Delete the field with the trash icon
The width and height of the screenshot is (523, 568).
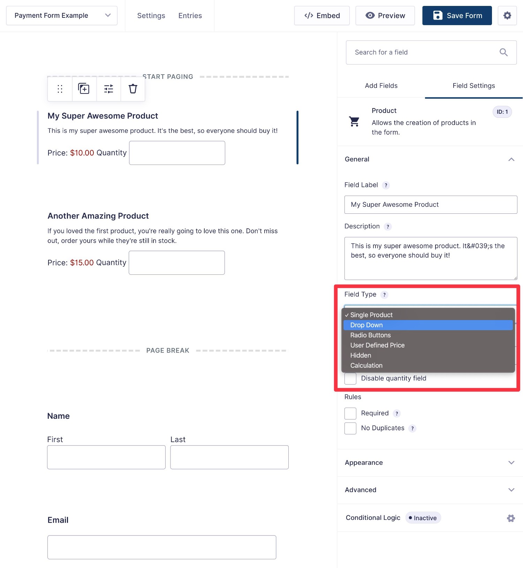click(x=133, y=89)
